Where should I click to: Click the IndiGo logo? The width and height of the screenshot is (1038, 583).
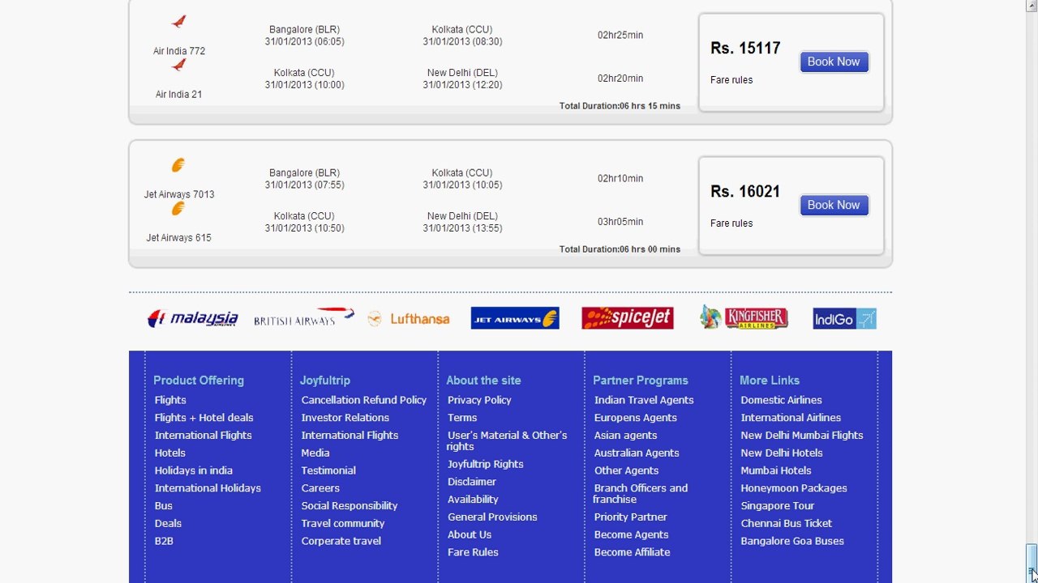(x=844, y=318)
